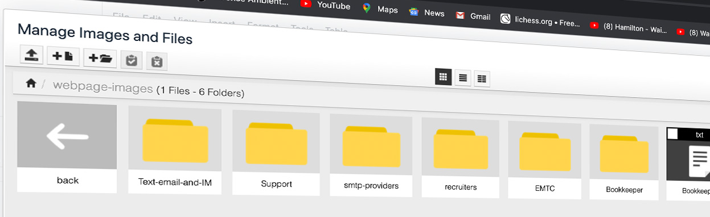
Task: Click the 'recruiters' folder name
Action: (x=461, y=187)
